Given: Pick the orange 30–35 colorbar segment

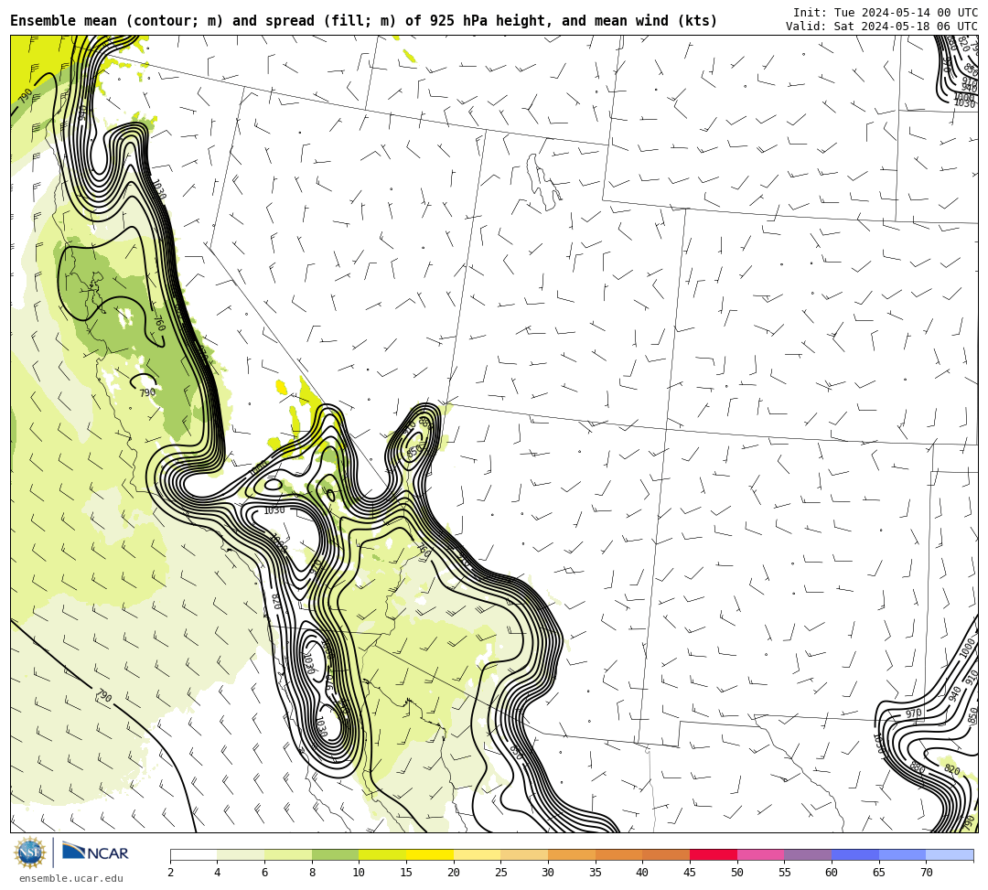Looking at the screenshot, I should coord(572,854).
